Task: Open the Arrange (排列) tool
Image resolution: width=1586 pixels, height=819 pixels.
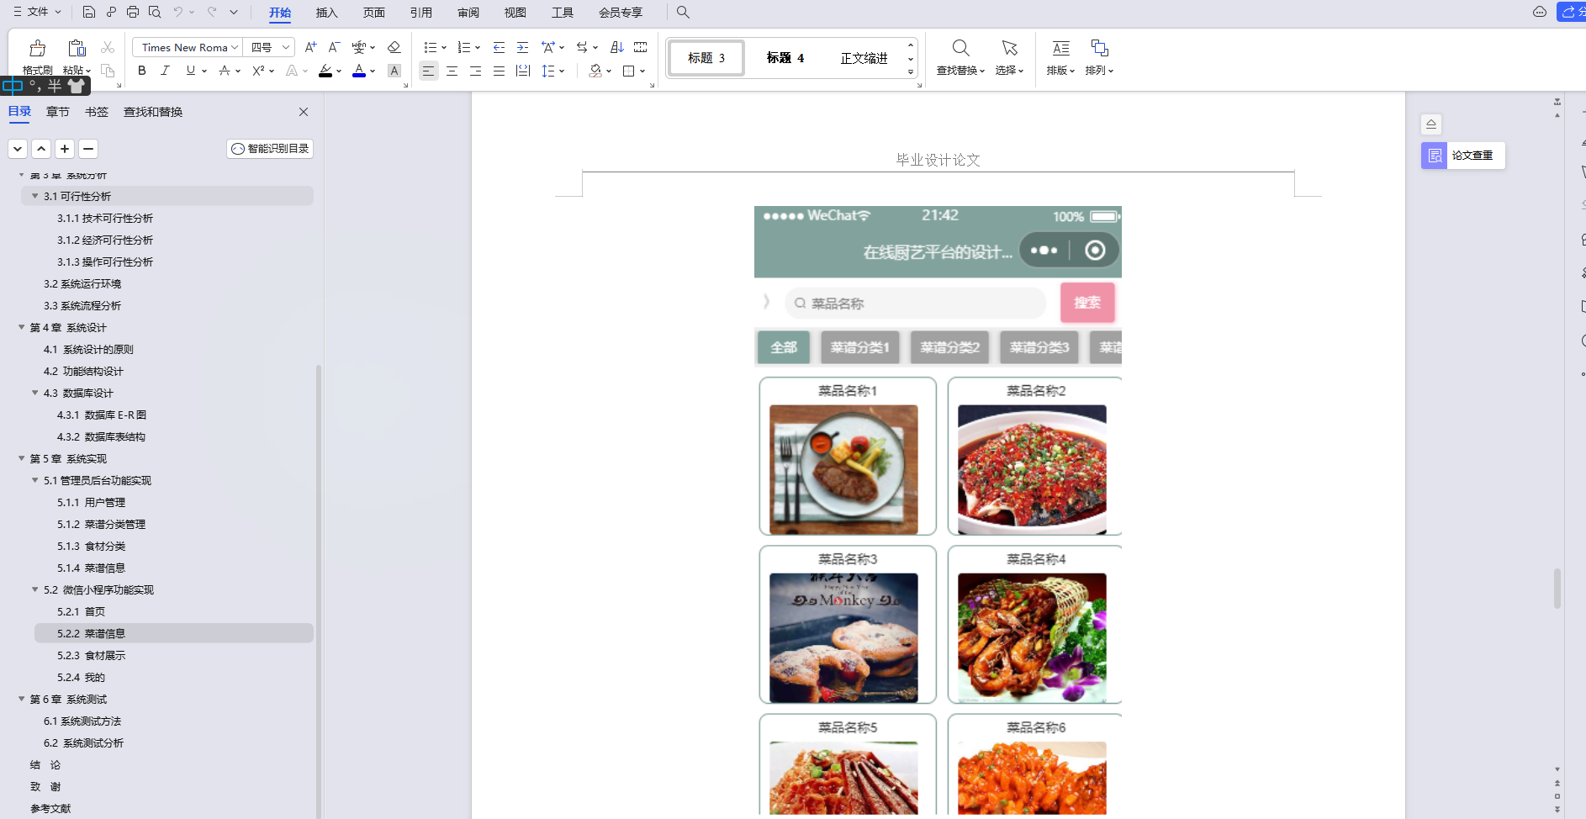Action: 1099,57
